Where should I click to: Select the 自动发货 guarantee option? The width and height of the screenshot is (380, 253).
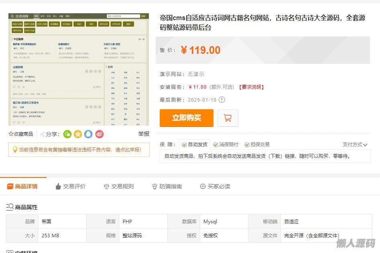(x=194, y=145)
